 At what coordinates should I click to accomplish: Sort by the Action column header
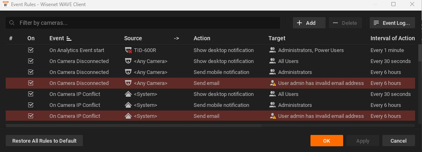click(202, 38)
